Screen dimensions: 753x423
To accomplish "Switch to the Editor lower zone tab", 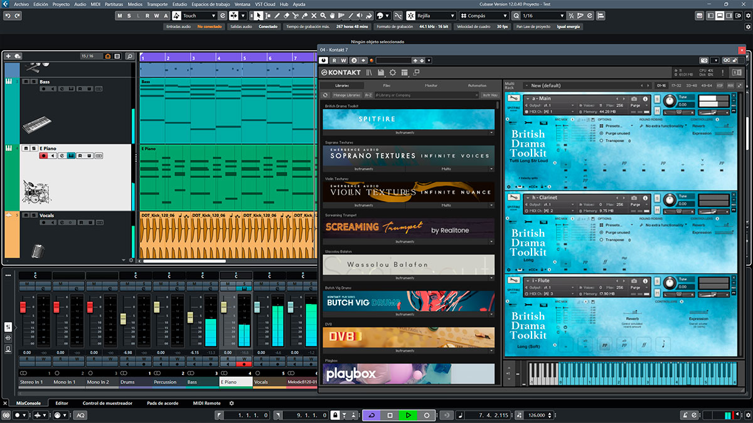I will (61, 403).
